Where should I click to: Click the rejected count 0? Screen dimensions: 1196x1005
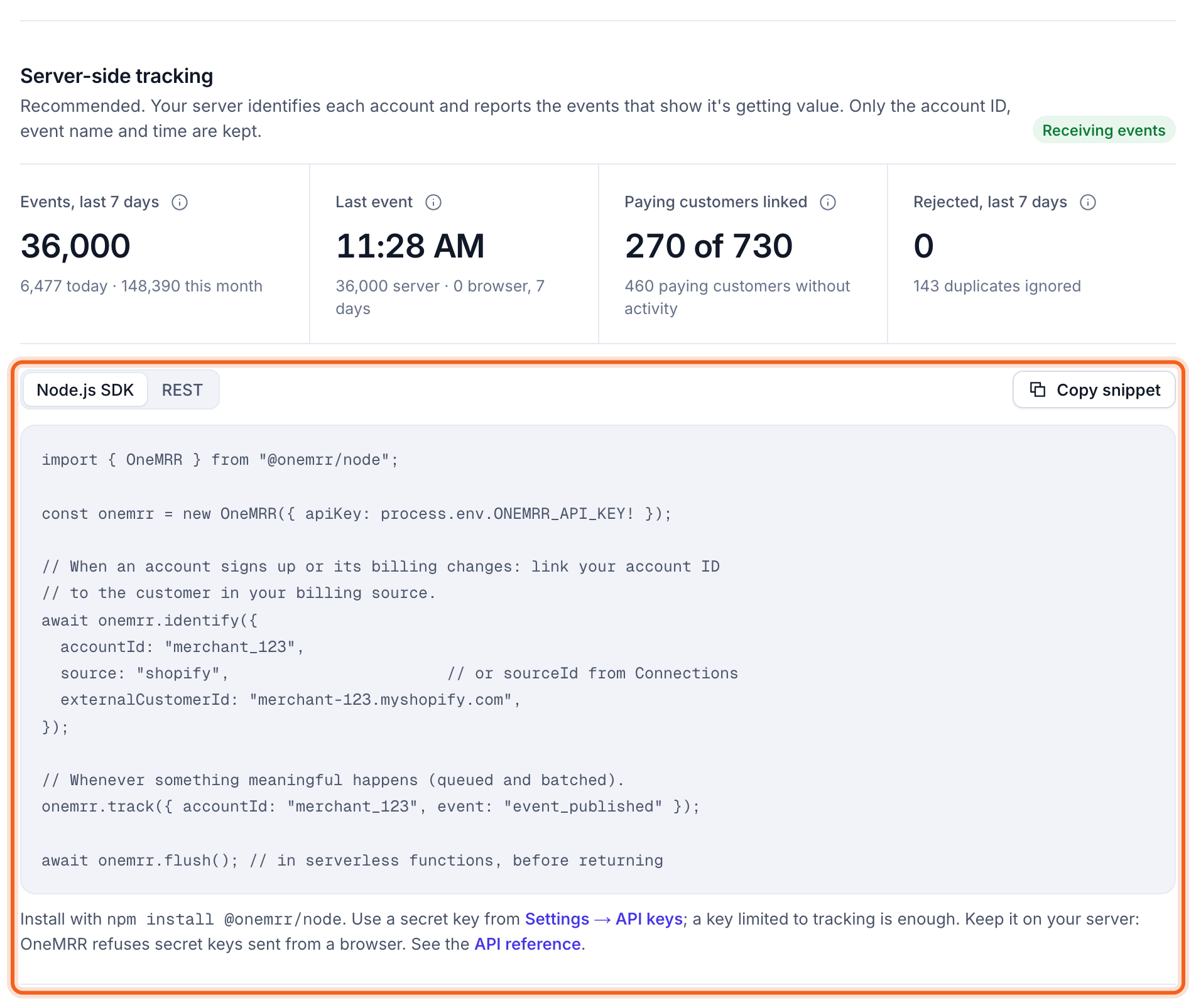click(x=923, y=246)
